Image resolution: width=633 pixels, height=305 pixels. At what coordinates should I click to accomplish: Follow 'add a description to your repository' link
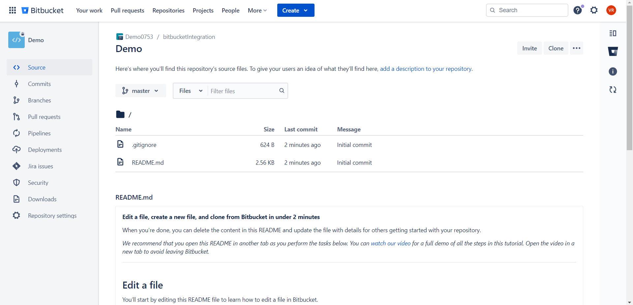(426, 69)
